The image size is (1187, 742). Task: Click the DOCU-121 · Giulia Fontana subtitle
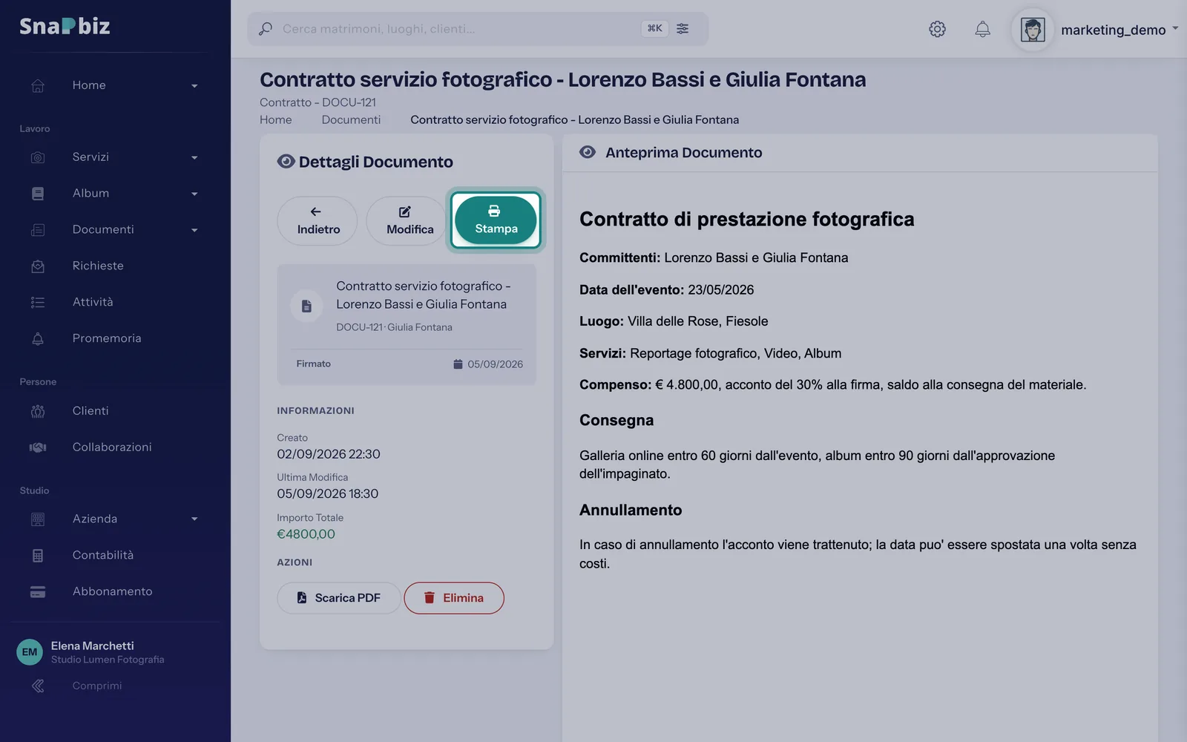click(x=394, y=327)
